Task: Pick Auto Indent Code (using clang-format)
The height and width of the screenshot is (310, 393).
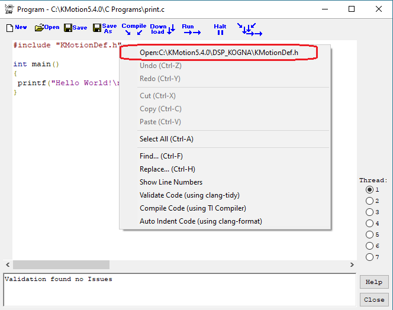Action: [x=201, y=221]
